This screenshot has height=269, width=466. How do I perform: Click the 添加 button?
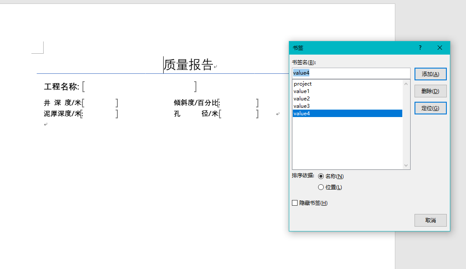coord(430,74)
